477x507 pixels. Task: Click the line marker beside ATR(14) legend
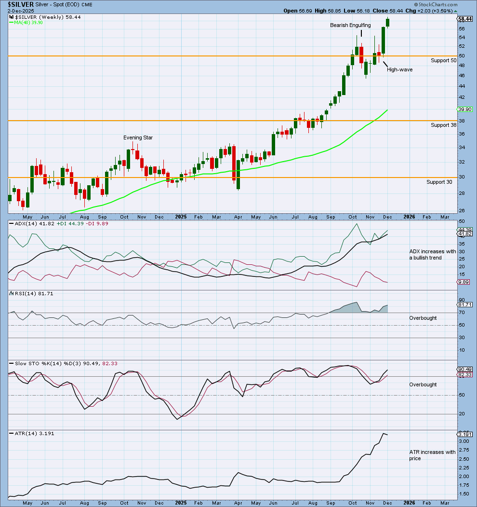coord(10,433)
